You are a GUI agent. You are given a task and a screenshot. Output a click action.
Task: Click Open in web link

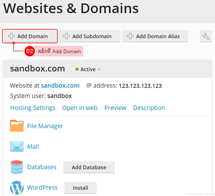(80, 108)
